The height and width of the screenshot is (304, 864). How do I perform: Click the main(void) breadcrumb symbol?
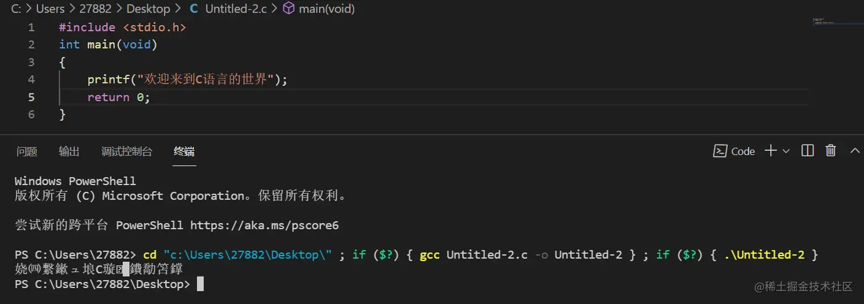point(326,9)
